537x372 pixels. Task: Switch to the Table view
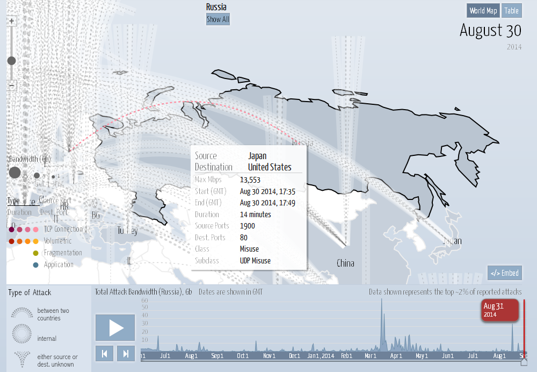point(511,11)
